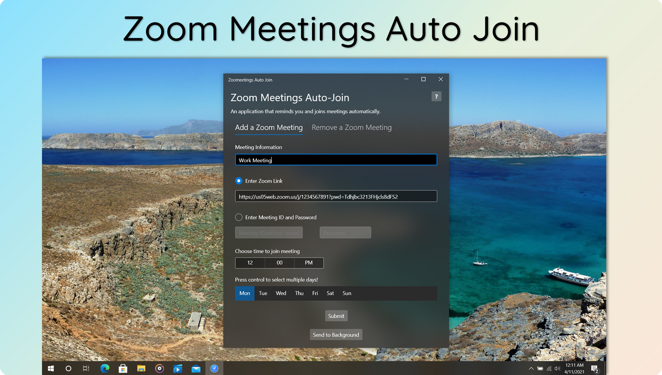
Task: Select Enter Meeting ID and Password option
Action: [x=239, y=217]
